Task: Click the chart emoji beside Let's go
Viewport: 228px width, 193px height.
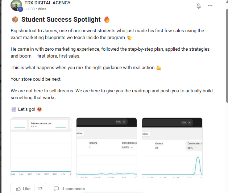Action: (x=14, y=109)
